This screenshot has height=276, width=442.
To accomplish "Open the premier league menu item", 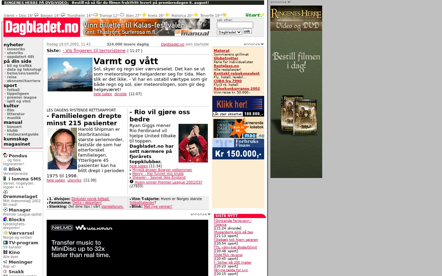I will coord(22,97).
